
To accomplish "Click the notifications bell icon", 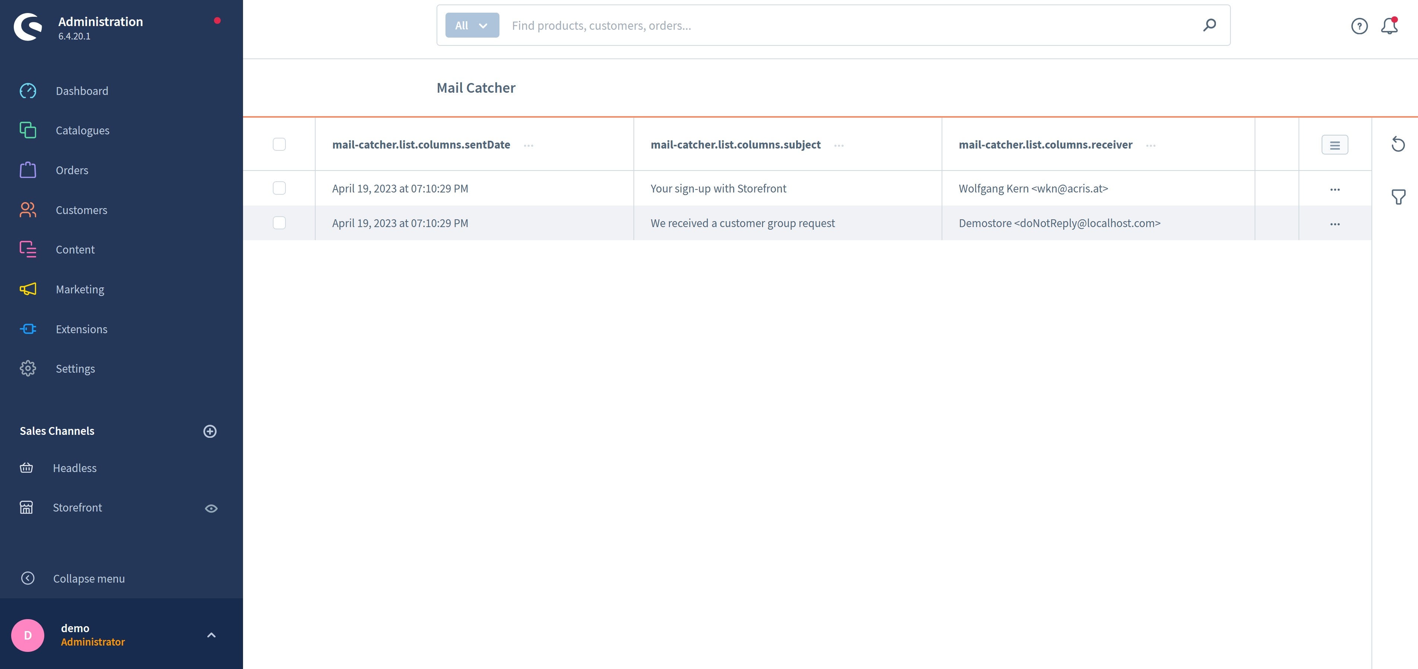I will coord(1389,25).
